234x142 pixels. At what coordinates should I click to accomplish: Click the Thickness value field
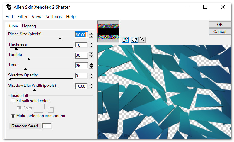coord(82,45)
